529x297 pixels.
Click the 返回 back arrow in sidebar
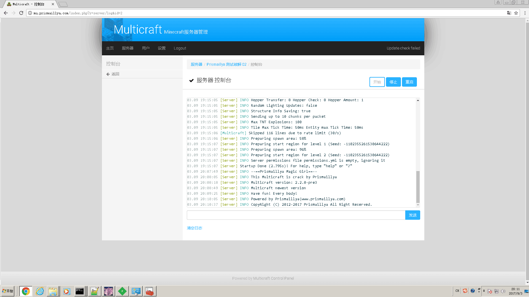coord(108,74)
